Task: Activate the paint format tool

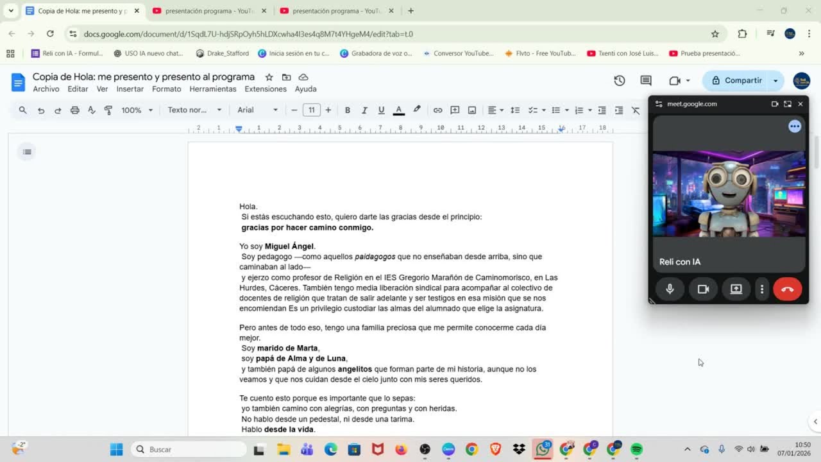Action: tap(108, 110)
